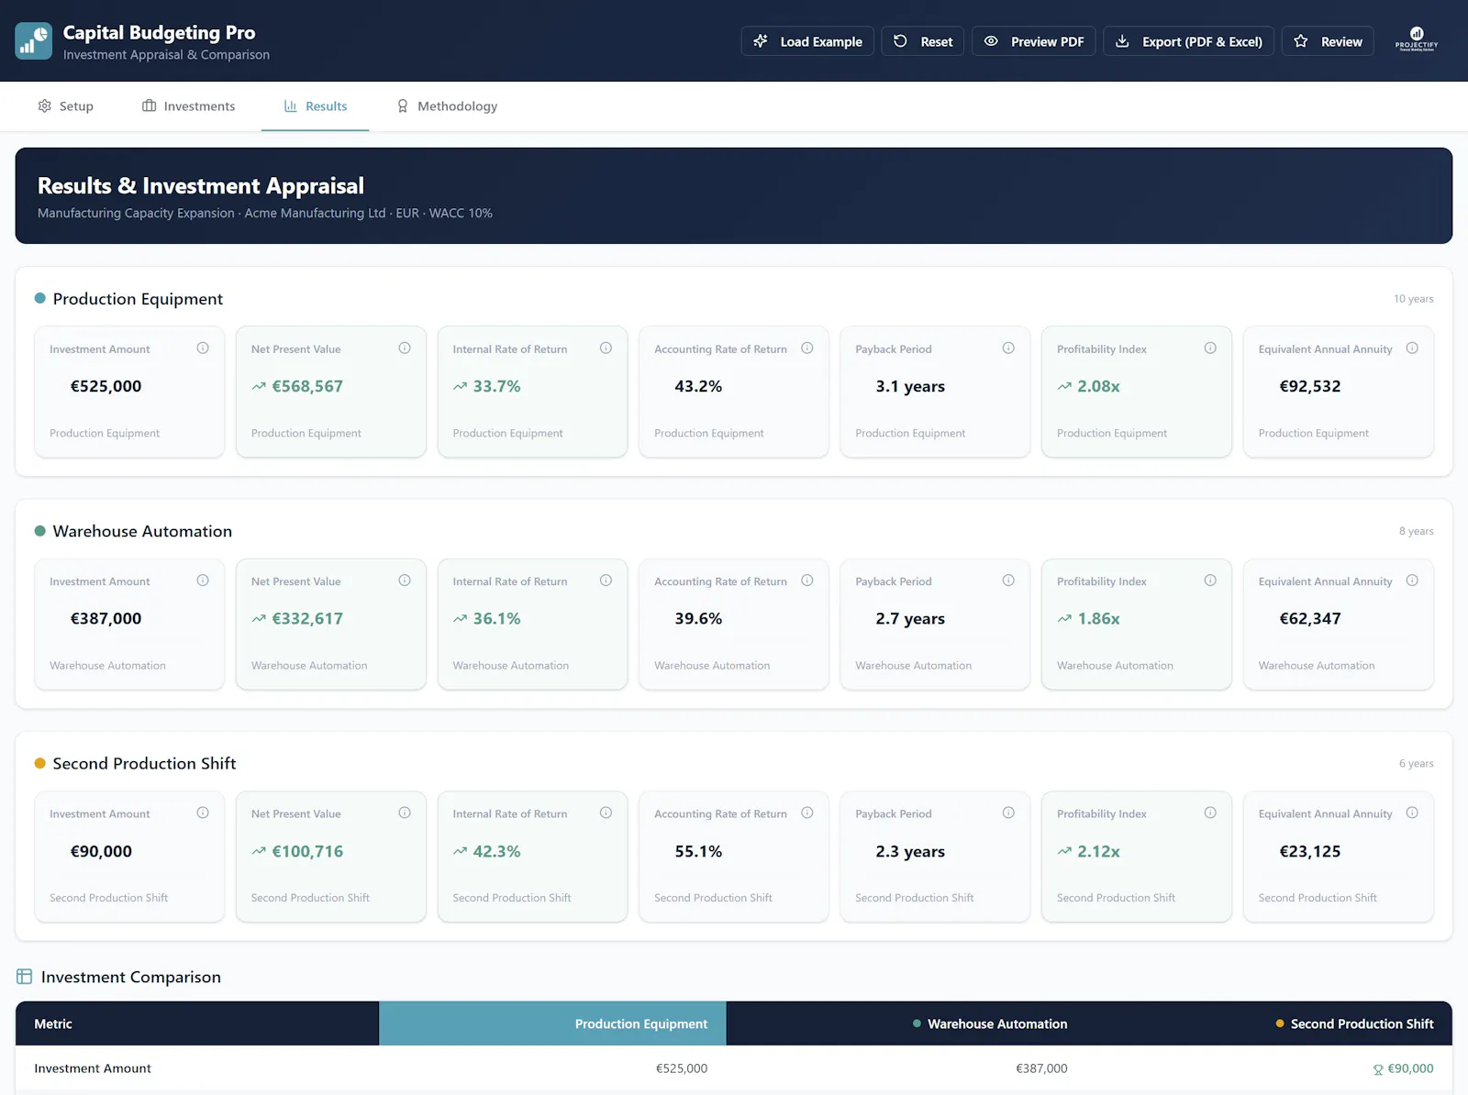Click the Review button
1468x1095 pixels.
[1328, 41]
